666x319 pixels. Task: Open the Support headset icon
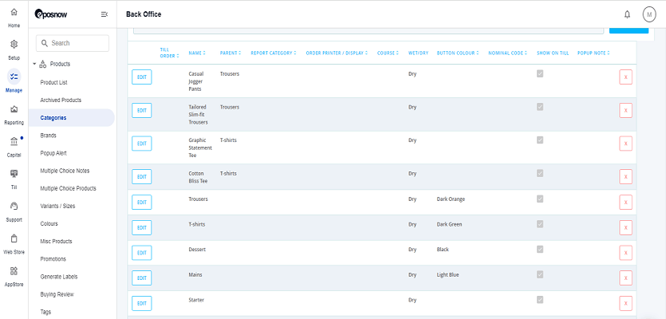14,206
